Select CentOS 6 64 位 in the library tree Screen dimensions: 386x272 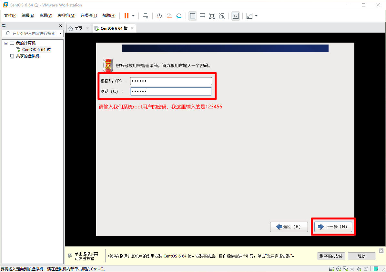36,50
